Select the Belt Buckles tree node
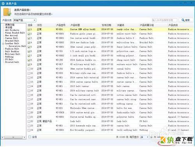The height and width of the screenshot is (147, 195). [12, 51]
